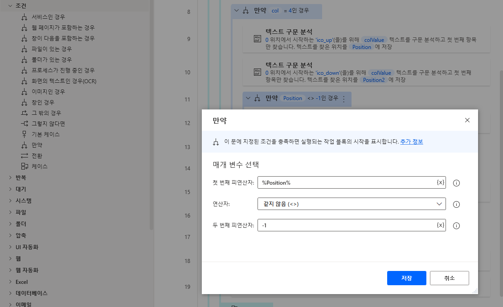The height and width of the screenshot is (307, 503).
Task: Expand the 웹 자동화 group
Action: click(10, 270)
